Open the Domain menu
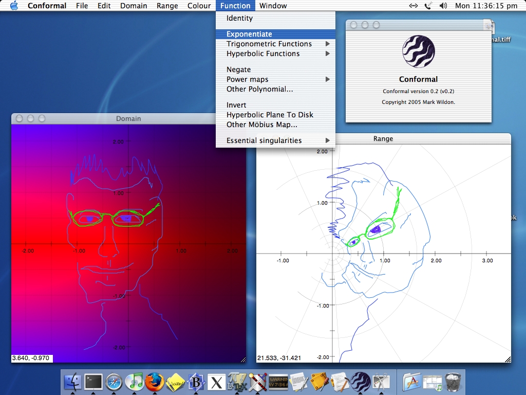The height and width of the screenshot is (395, 526). 134,6
